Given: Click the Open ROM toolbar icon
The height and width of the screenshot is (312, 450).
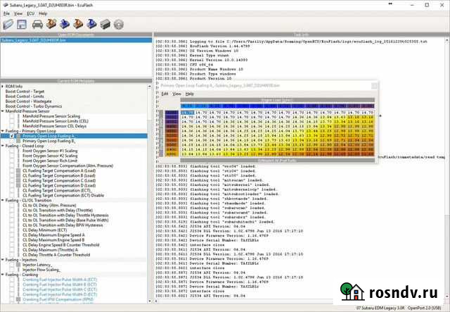Looking at the screenshot, I should (x=10, y=25).
